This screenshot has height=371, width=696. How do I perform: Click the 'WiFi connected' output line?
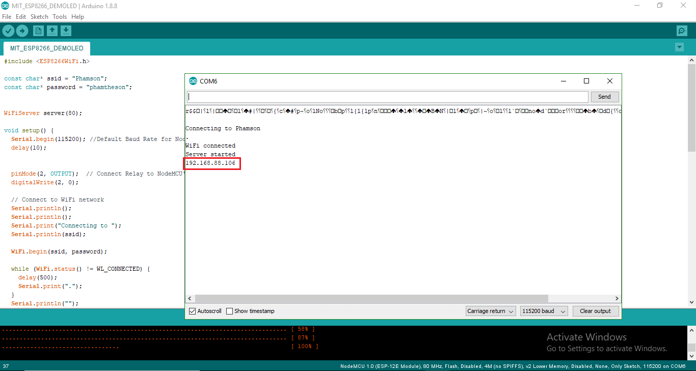click(210, 146)
